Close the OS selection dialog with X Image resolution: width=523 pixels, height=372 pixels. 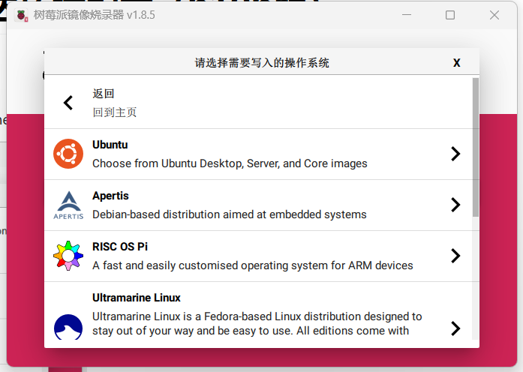(457, 63)
